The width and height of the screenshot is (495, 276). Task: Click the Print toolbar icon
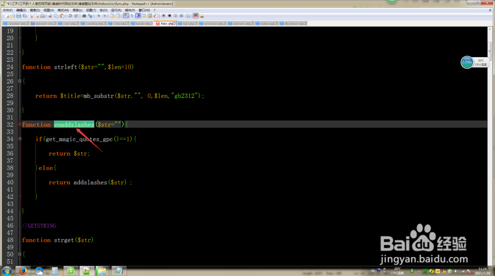(x=42, y=16)
